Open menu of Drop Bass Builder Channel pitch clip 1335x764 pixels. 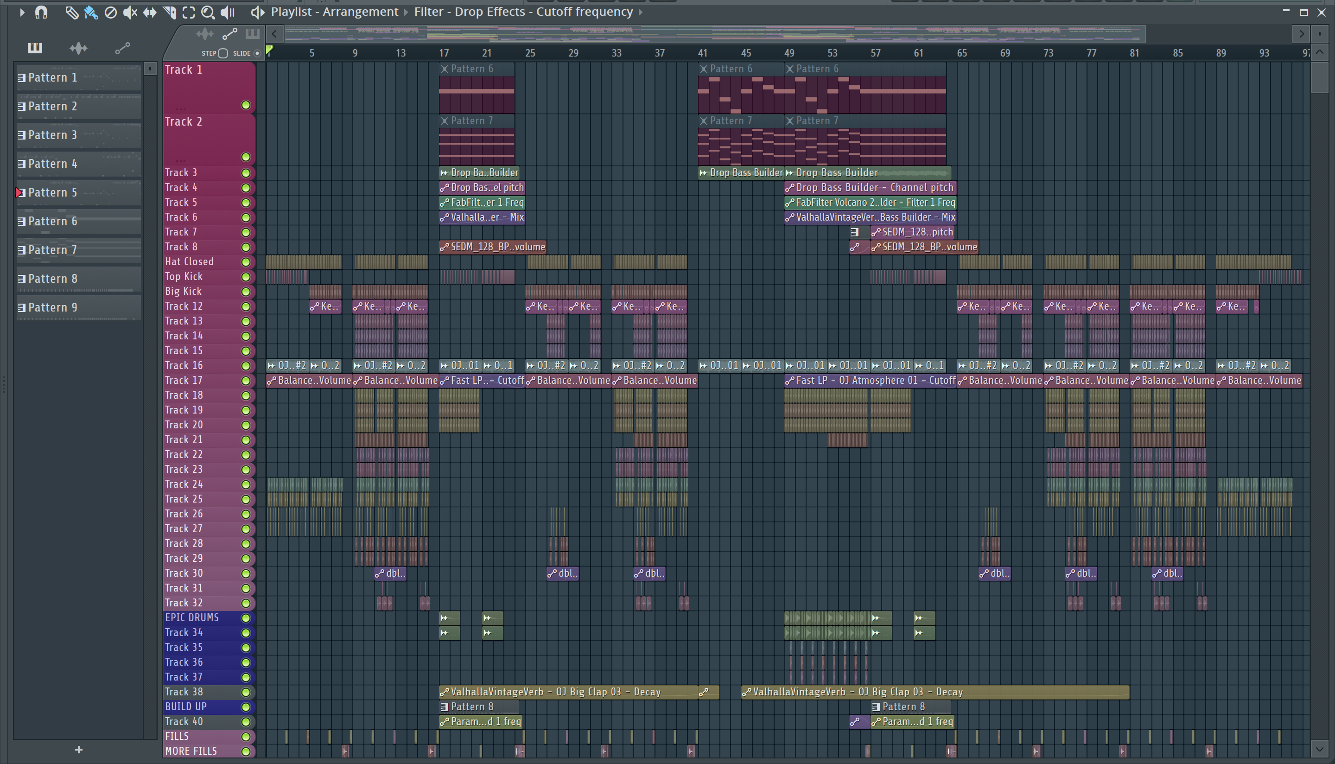[789, 188]
